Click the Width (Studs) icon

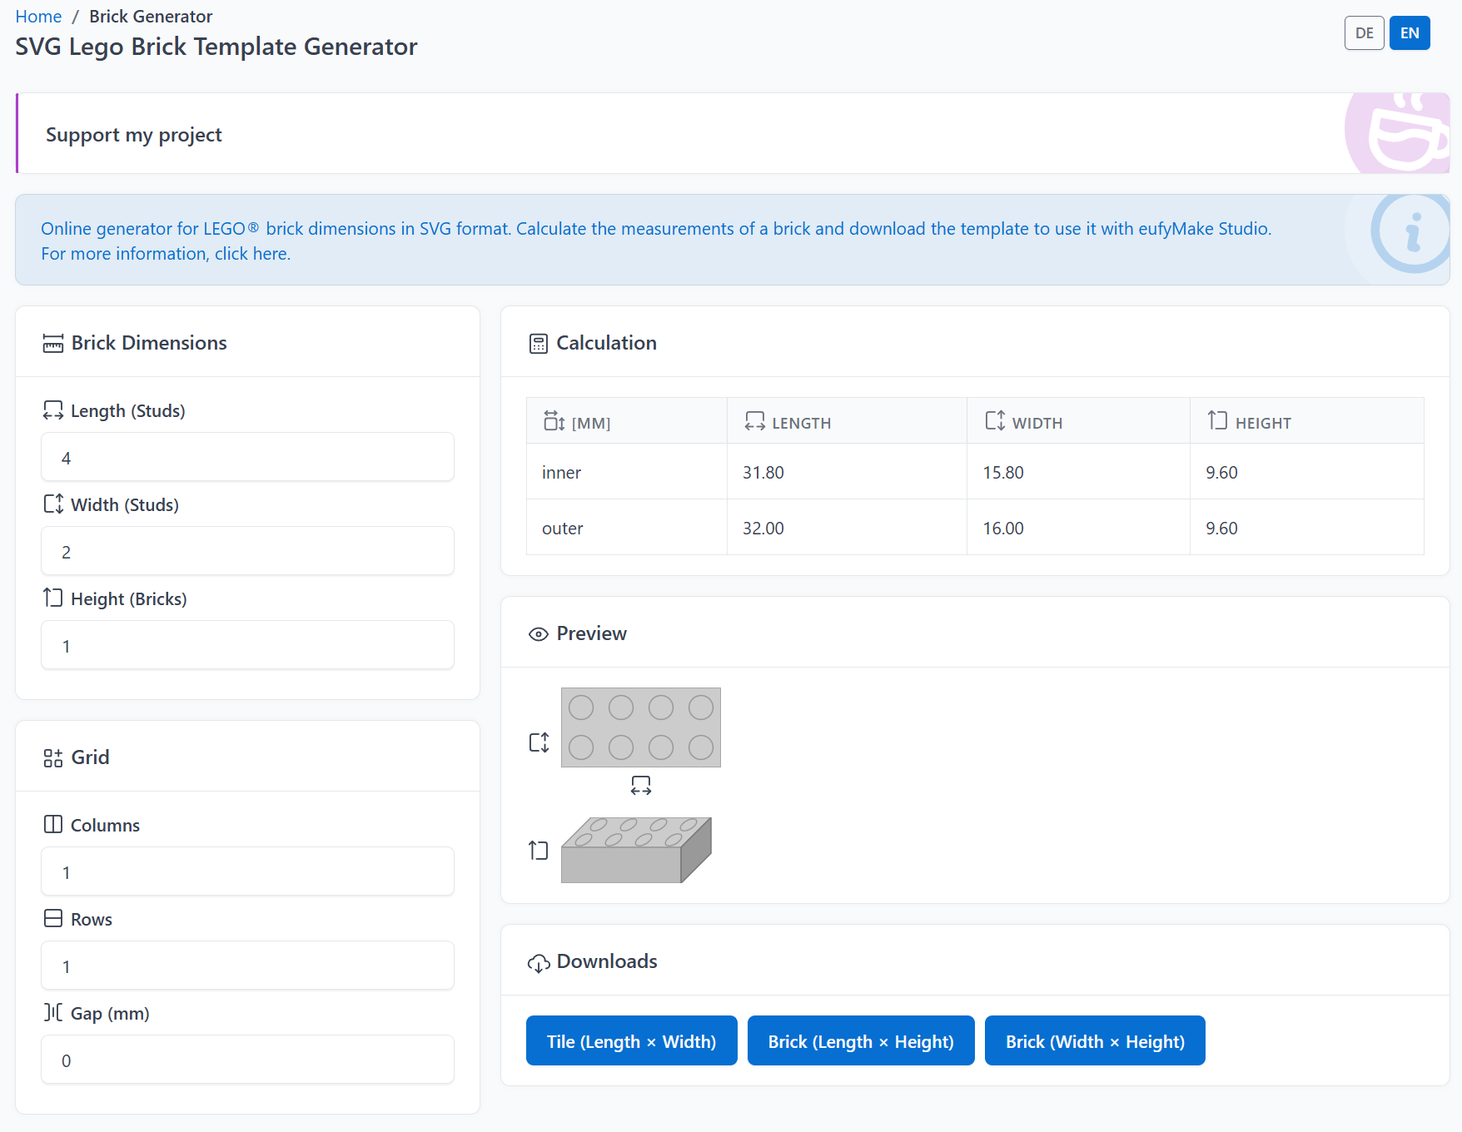point(53,504)
